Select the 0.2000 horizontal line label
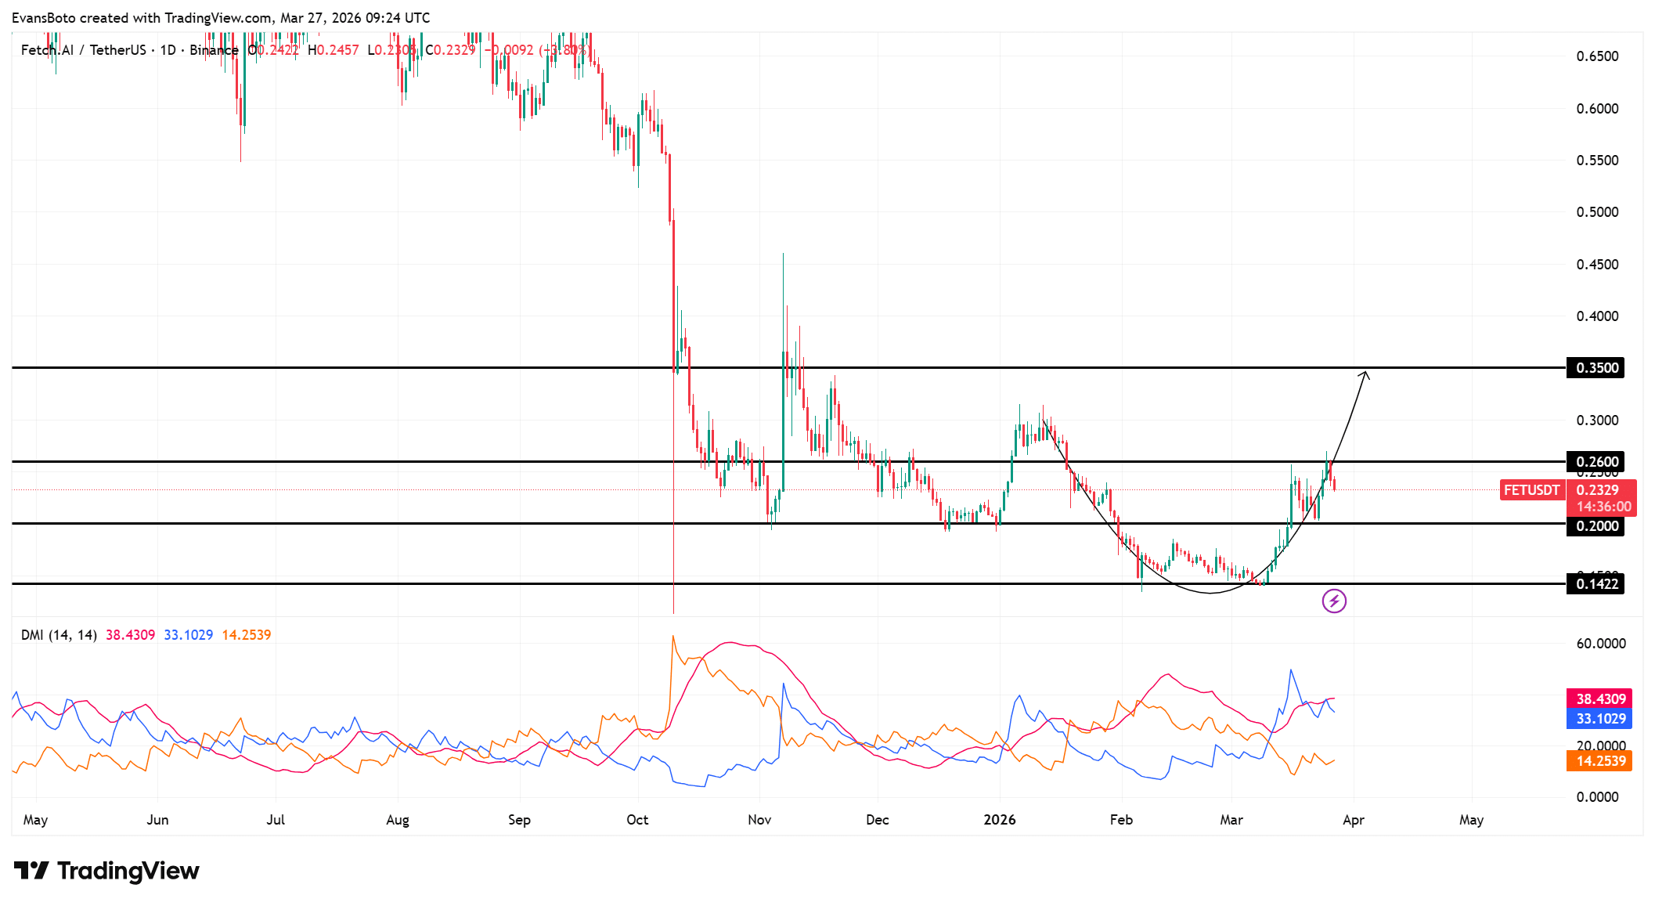 [x=1596, y=526]
